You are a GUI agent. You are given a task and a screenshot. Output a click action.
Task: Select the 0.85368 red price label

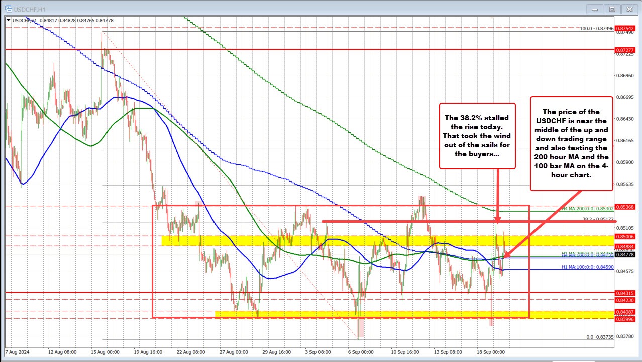pyautogui.click(x=625, y=206)
